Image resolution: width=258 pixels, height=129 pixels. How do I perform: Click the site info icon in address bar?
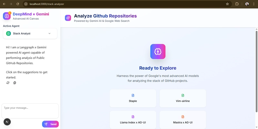(26, 4)
